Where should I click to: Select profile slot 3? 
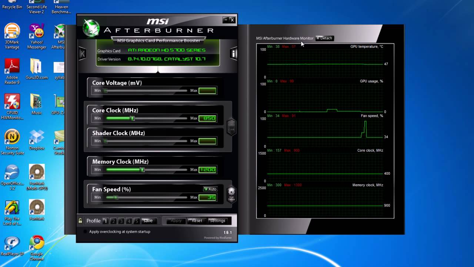(x=121, y=221)
